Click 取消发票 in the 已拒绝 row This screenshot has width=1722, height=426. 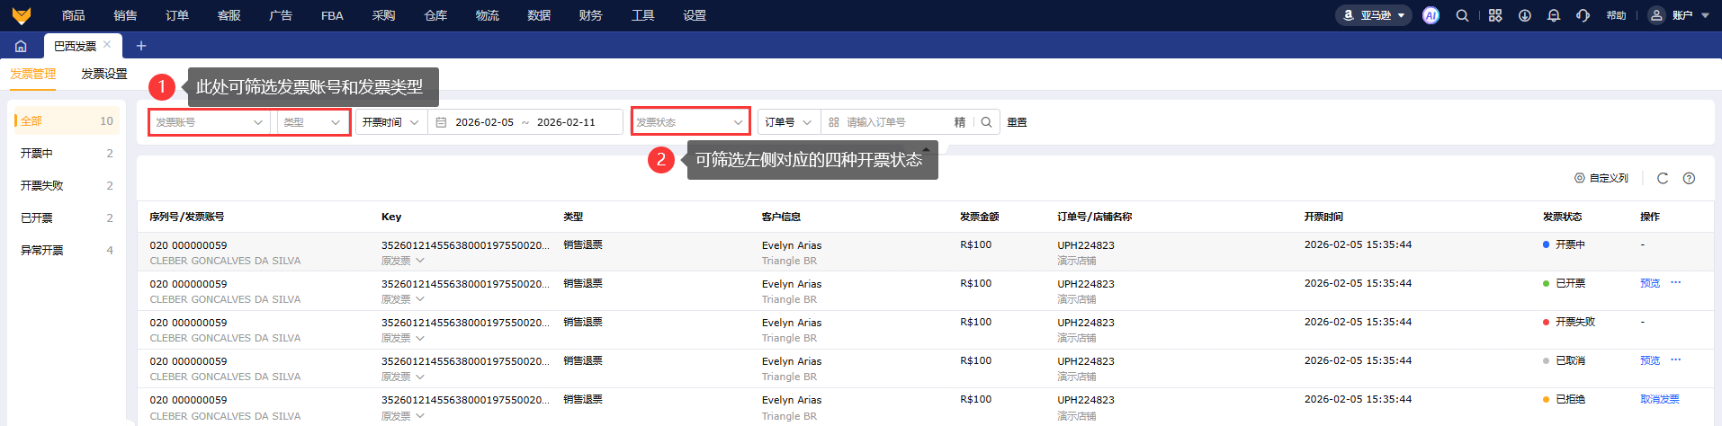[x=1660, y=399]
